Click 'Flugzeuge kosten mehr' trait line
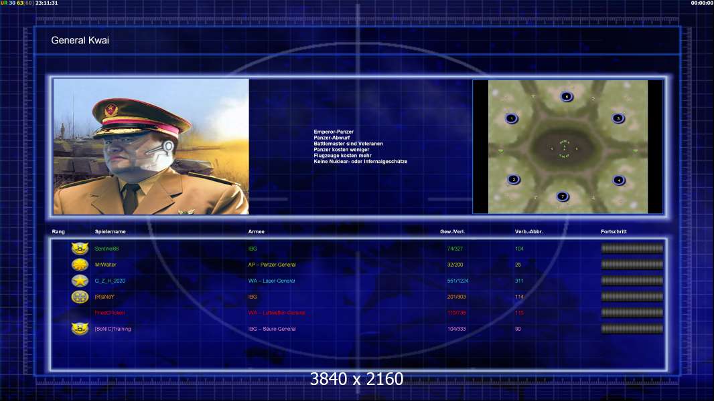Screen dimensions: 714x401 tap(342, 155)
